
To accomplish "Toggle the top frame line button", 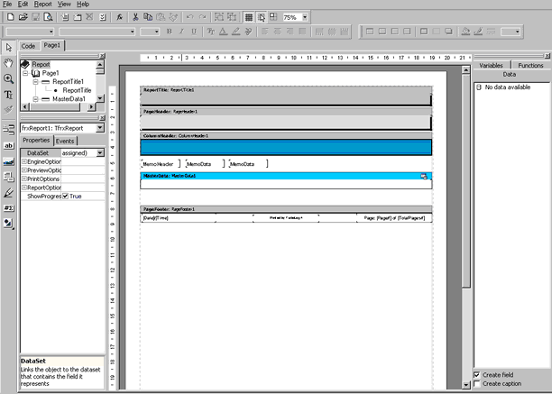I will 370,32.
